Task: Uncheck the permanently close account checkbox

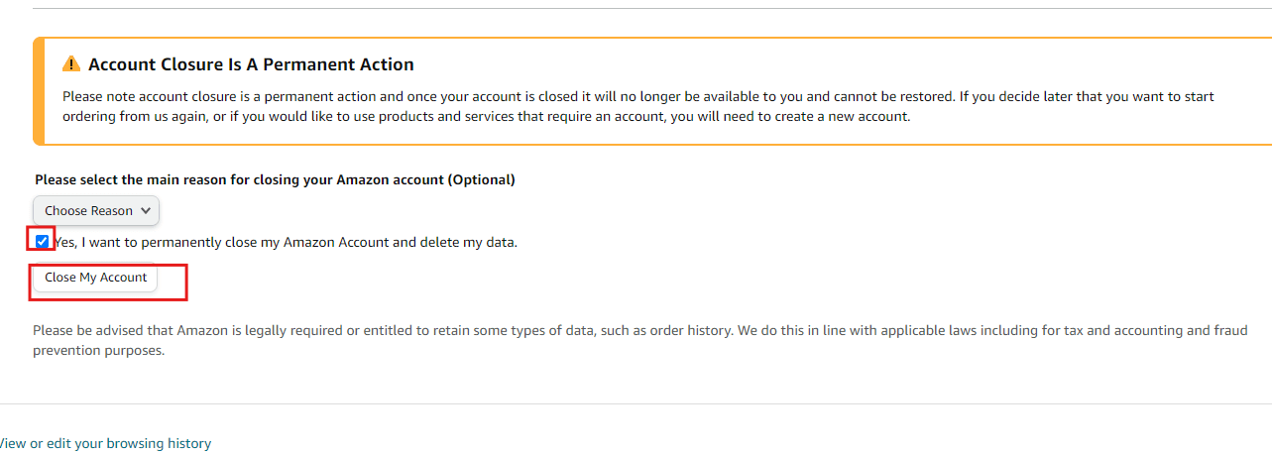Action: pyautogui.click(x=42, y=241)
